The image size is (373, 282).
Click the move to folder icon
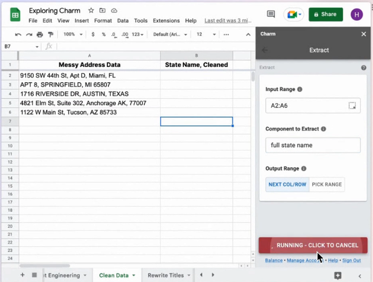tap(102, 10)
